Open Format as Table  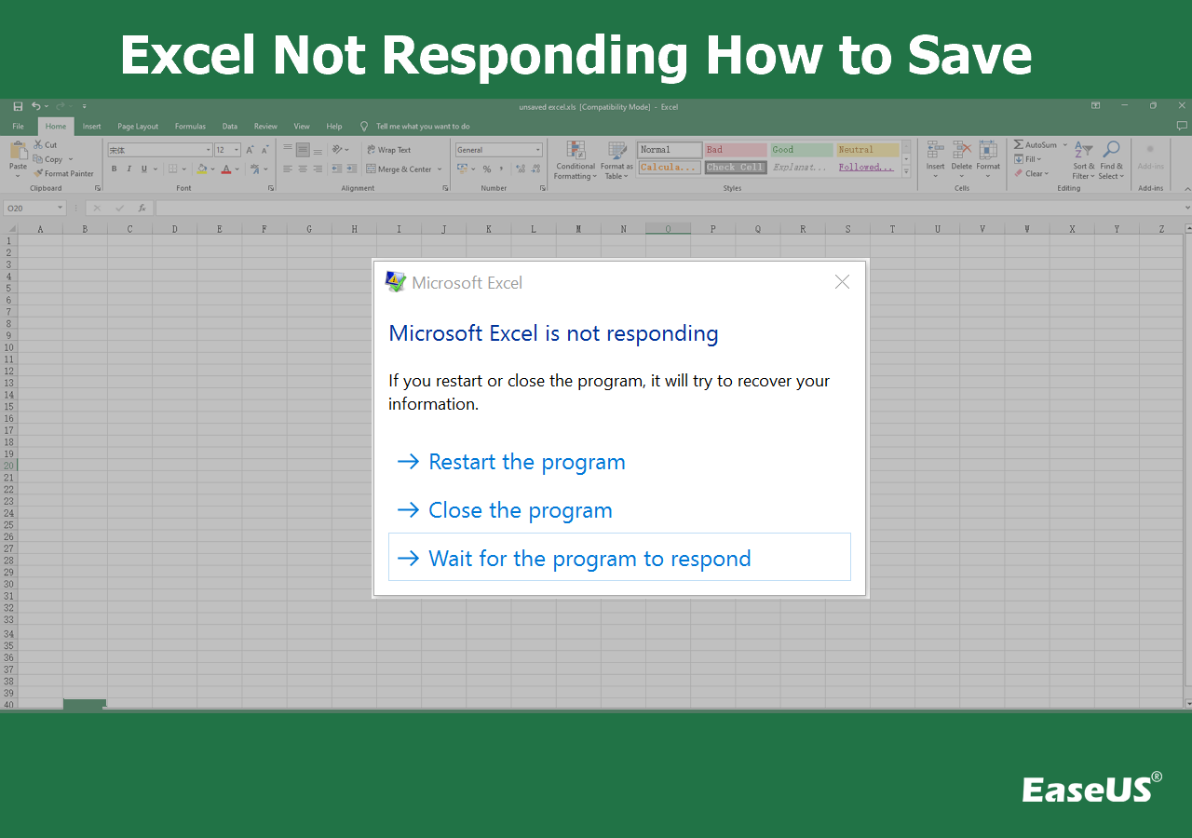[616, 160]
